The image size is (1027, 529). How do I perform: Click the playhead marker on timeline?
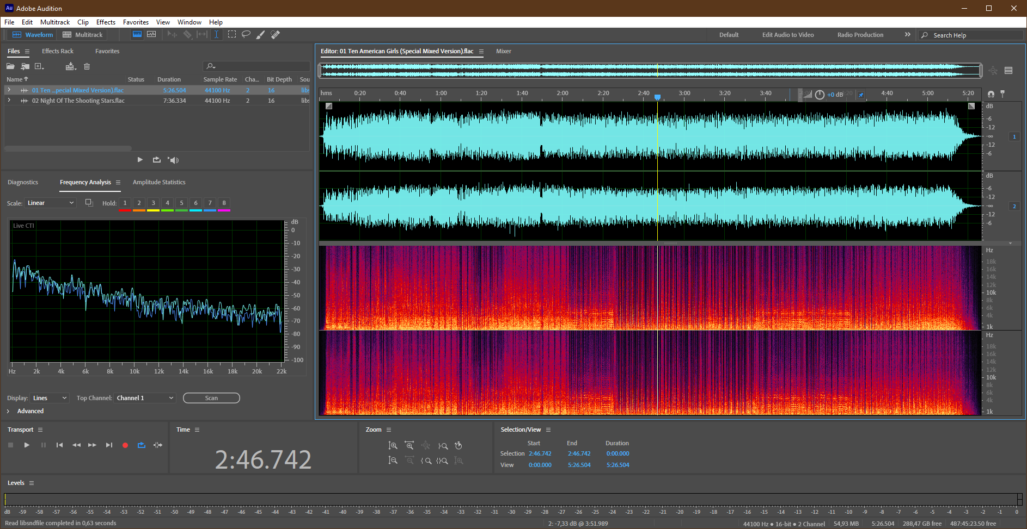(x=657, y=97)
